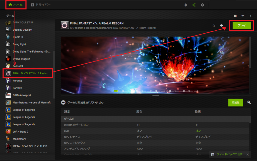This screenshot has width=257, height=161.
Task: Select Maplestory game name
Action: [19, 139]
